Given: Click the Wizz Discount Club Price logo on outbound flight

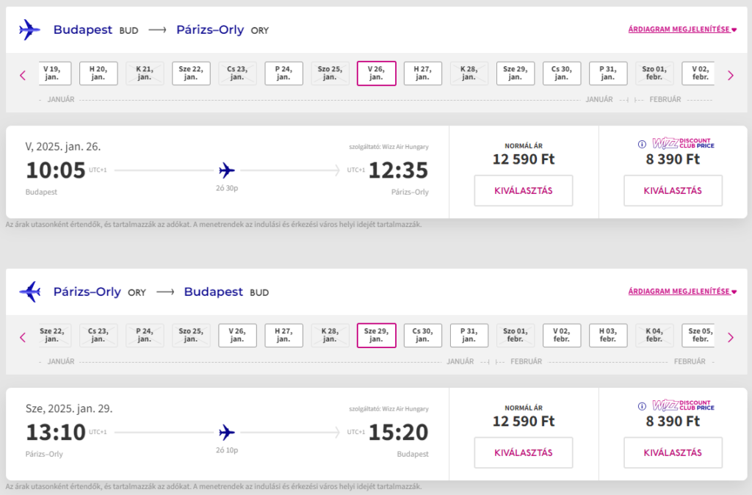Looking at the screenshot, I should click(684, 143).
